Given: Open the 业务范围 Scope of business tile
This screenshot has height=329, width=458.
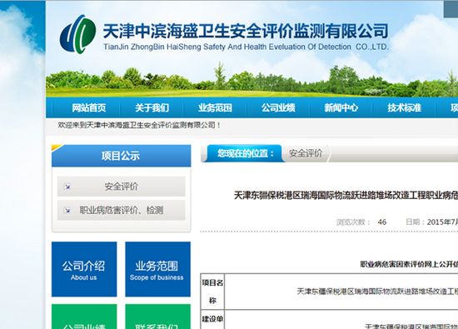Looking at the screenshot, I should (157, 269).
